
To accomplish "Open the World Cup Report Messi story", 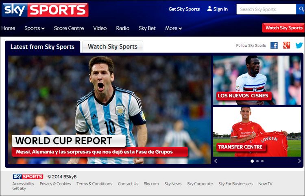I will coord(109,110).
